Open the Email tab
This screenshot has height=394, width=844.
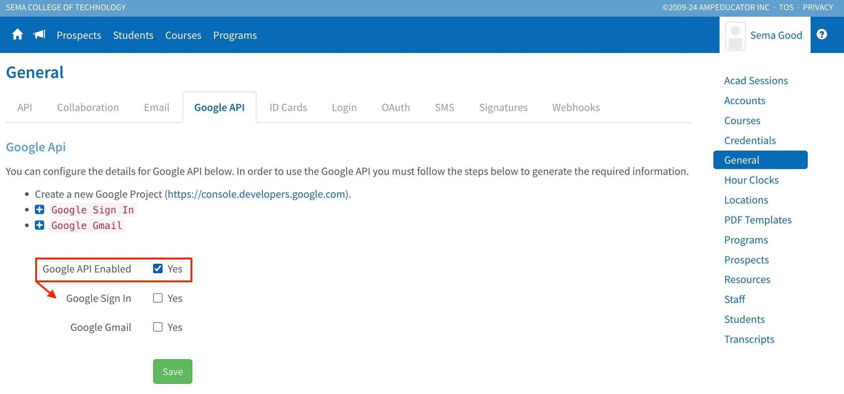click(157, 107)
